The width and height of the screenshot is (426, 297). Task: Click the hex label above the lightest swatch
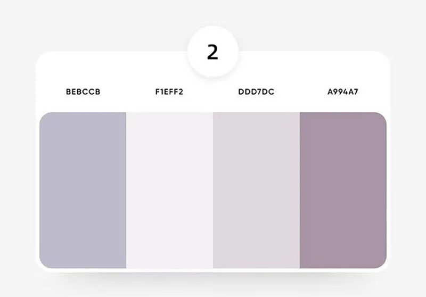(x=169, y=92)
